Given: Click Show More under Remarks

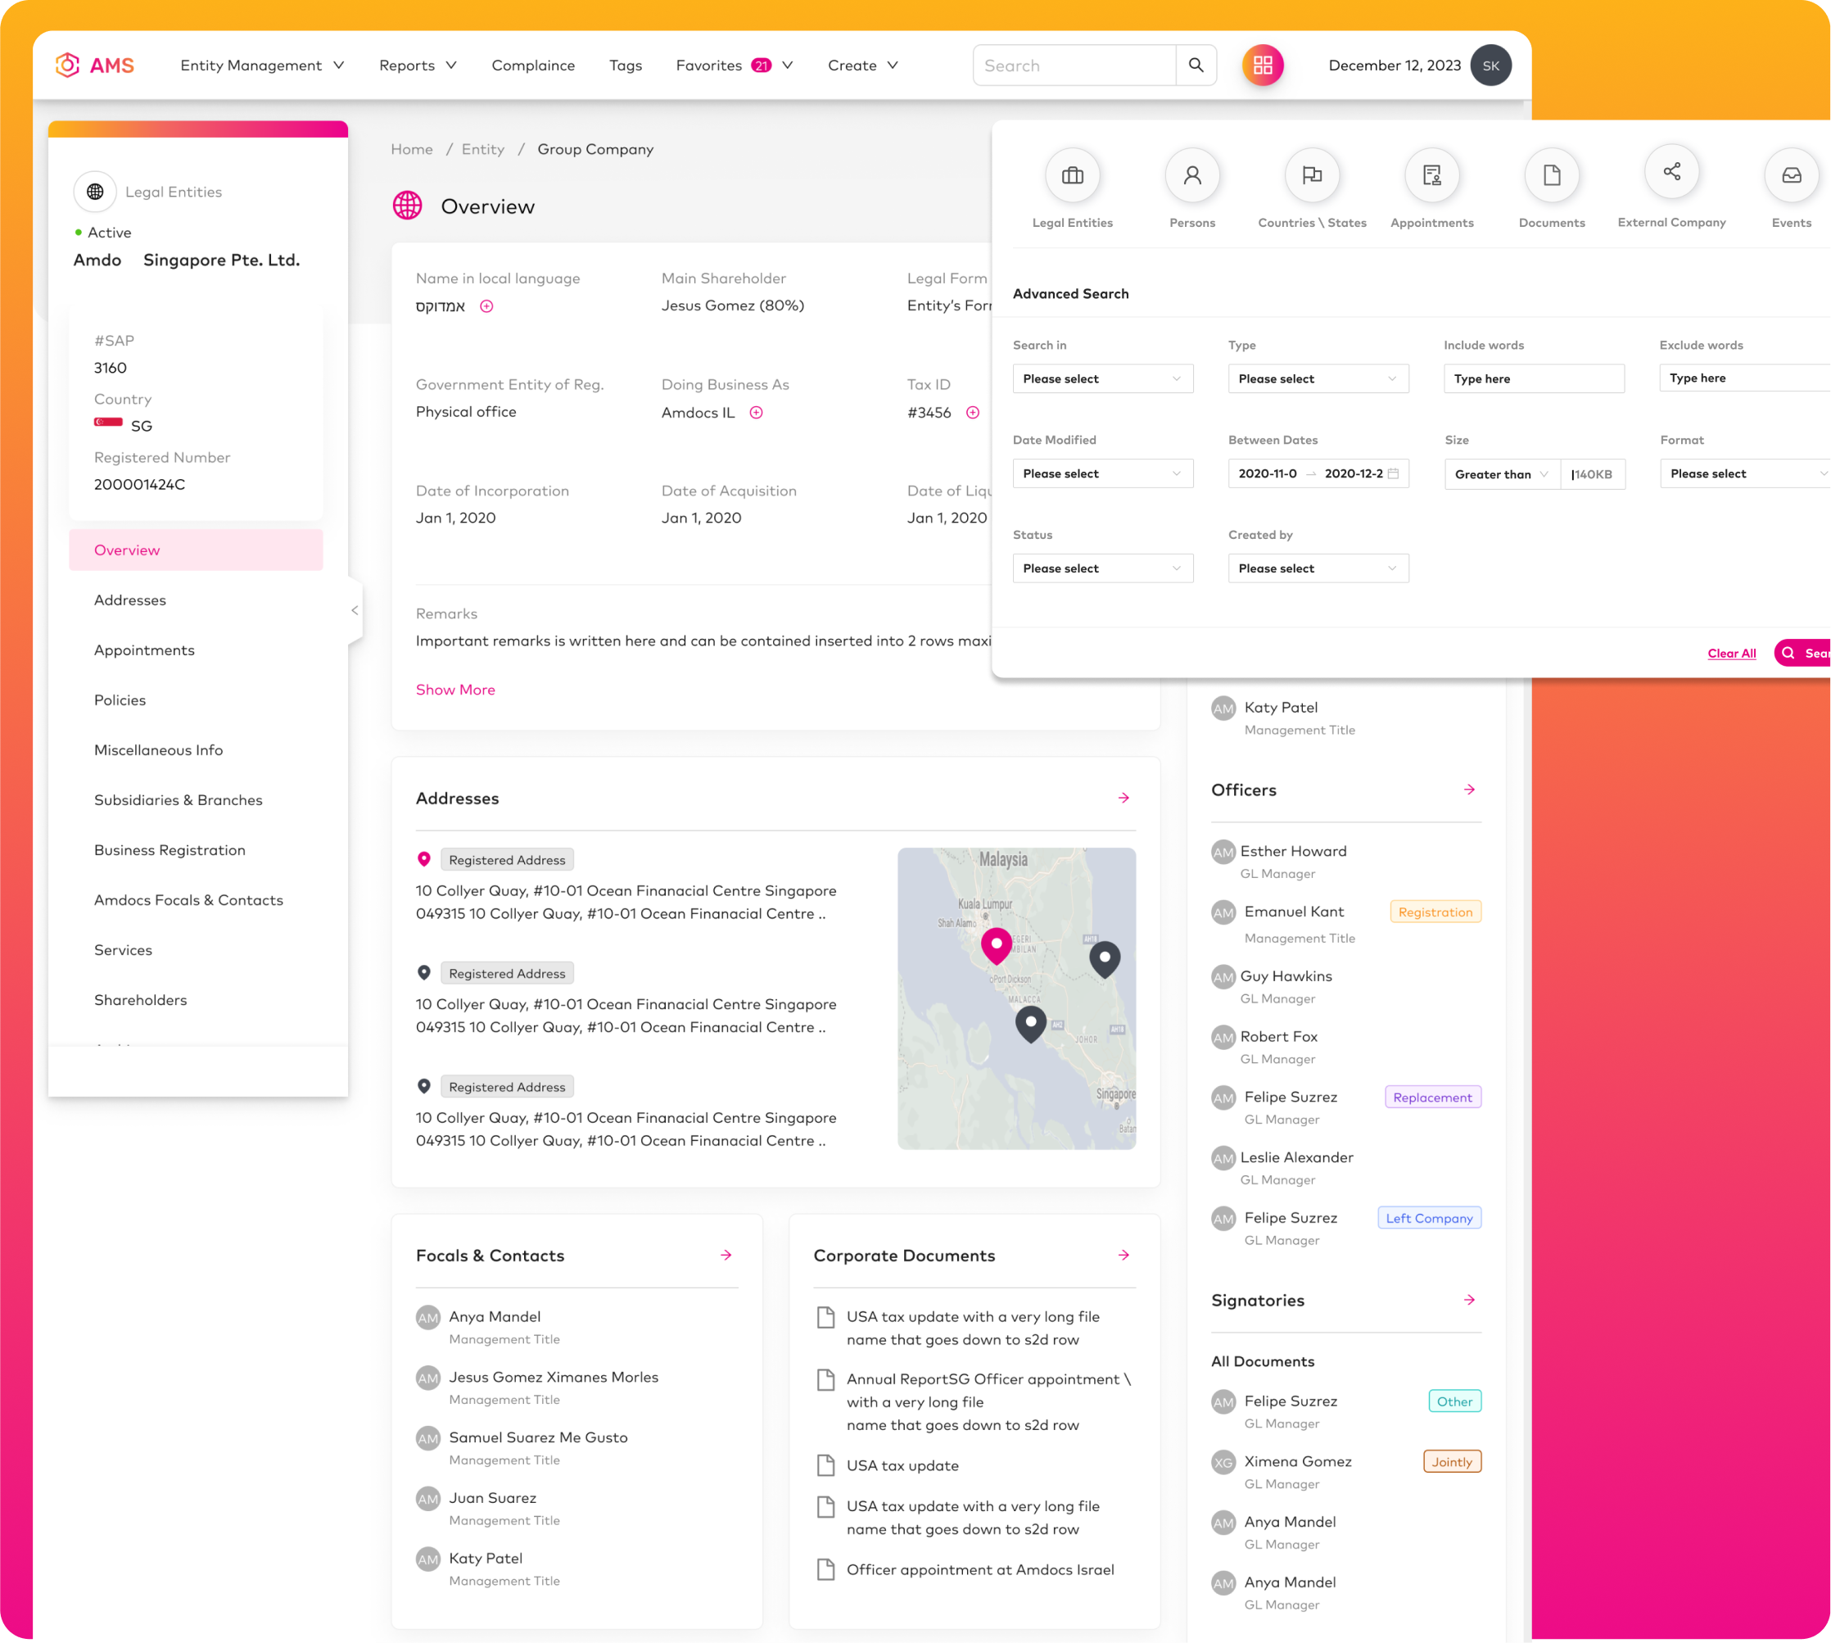Looking at the screenshot, I should point(456,690).
